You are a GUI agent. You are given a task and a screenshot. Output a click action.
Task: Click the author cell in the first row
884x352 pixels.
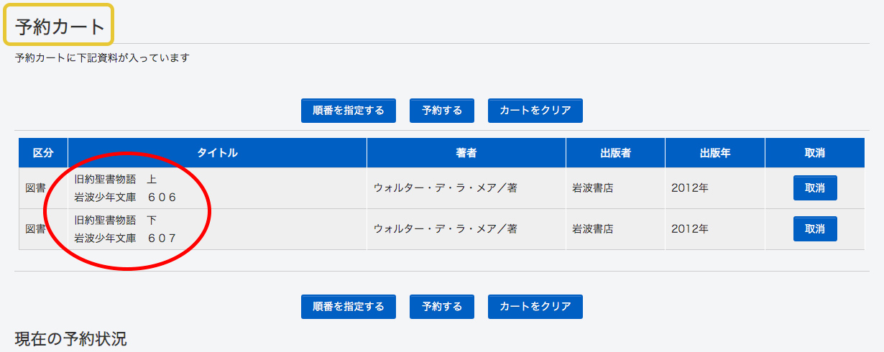(445, 188)
